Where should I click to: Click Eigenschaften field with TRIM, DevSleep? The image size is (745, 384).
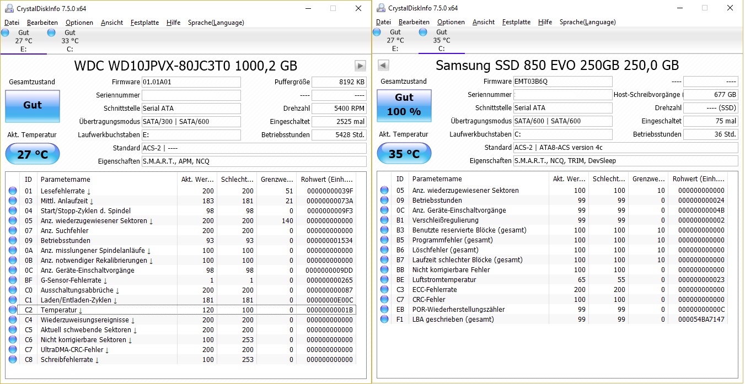[x=626, y=161]
